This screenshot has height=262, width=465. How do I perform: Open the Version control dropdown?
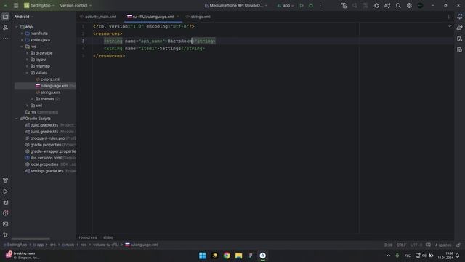click(x=76, y=6)
